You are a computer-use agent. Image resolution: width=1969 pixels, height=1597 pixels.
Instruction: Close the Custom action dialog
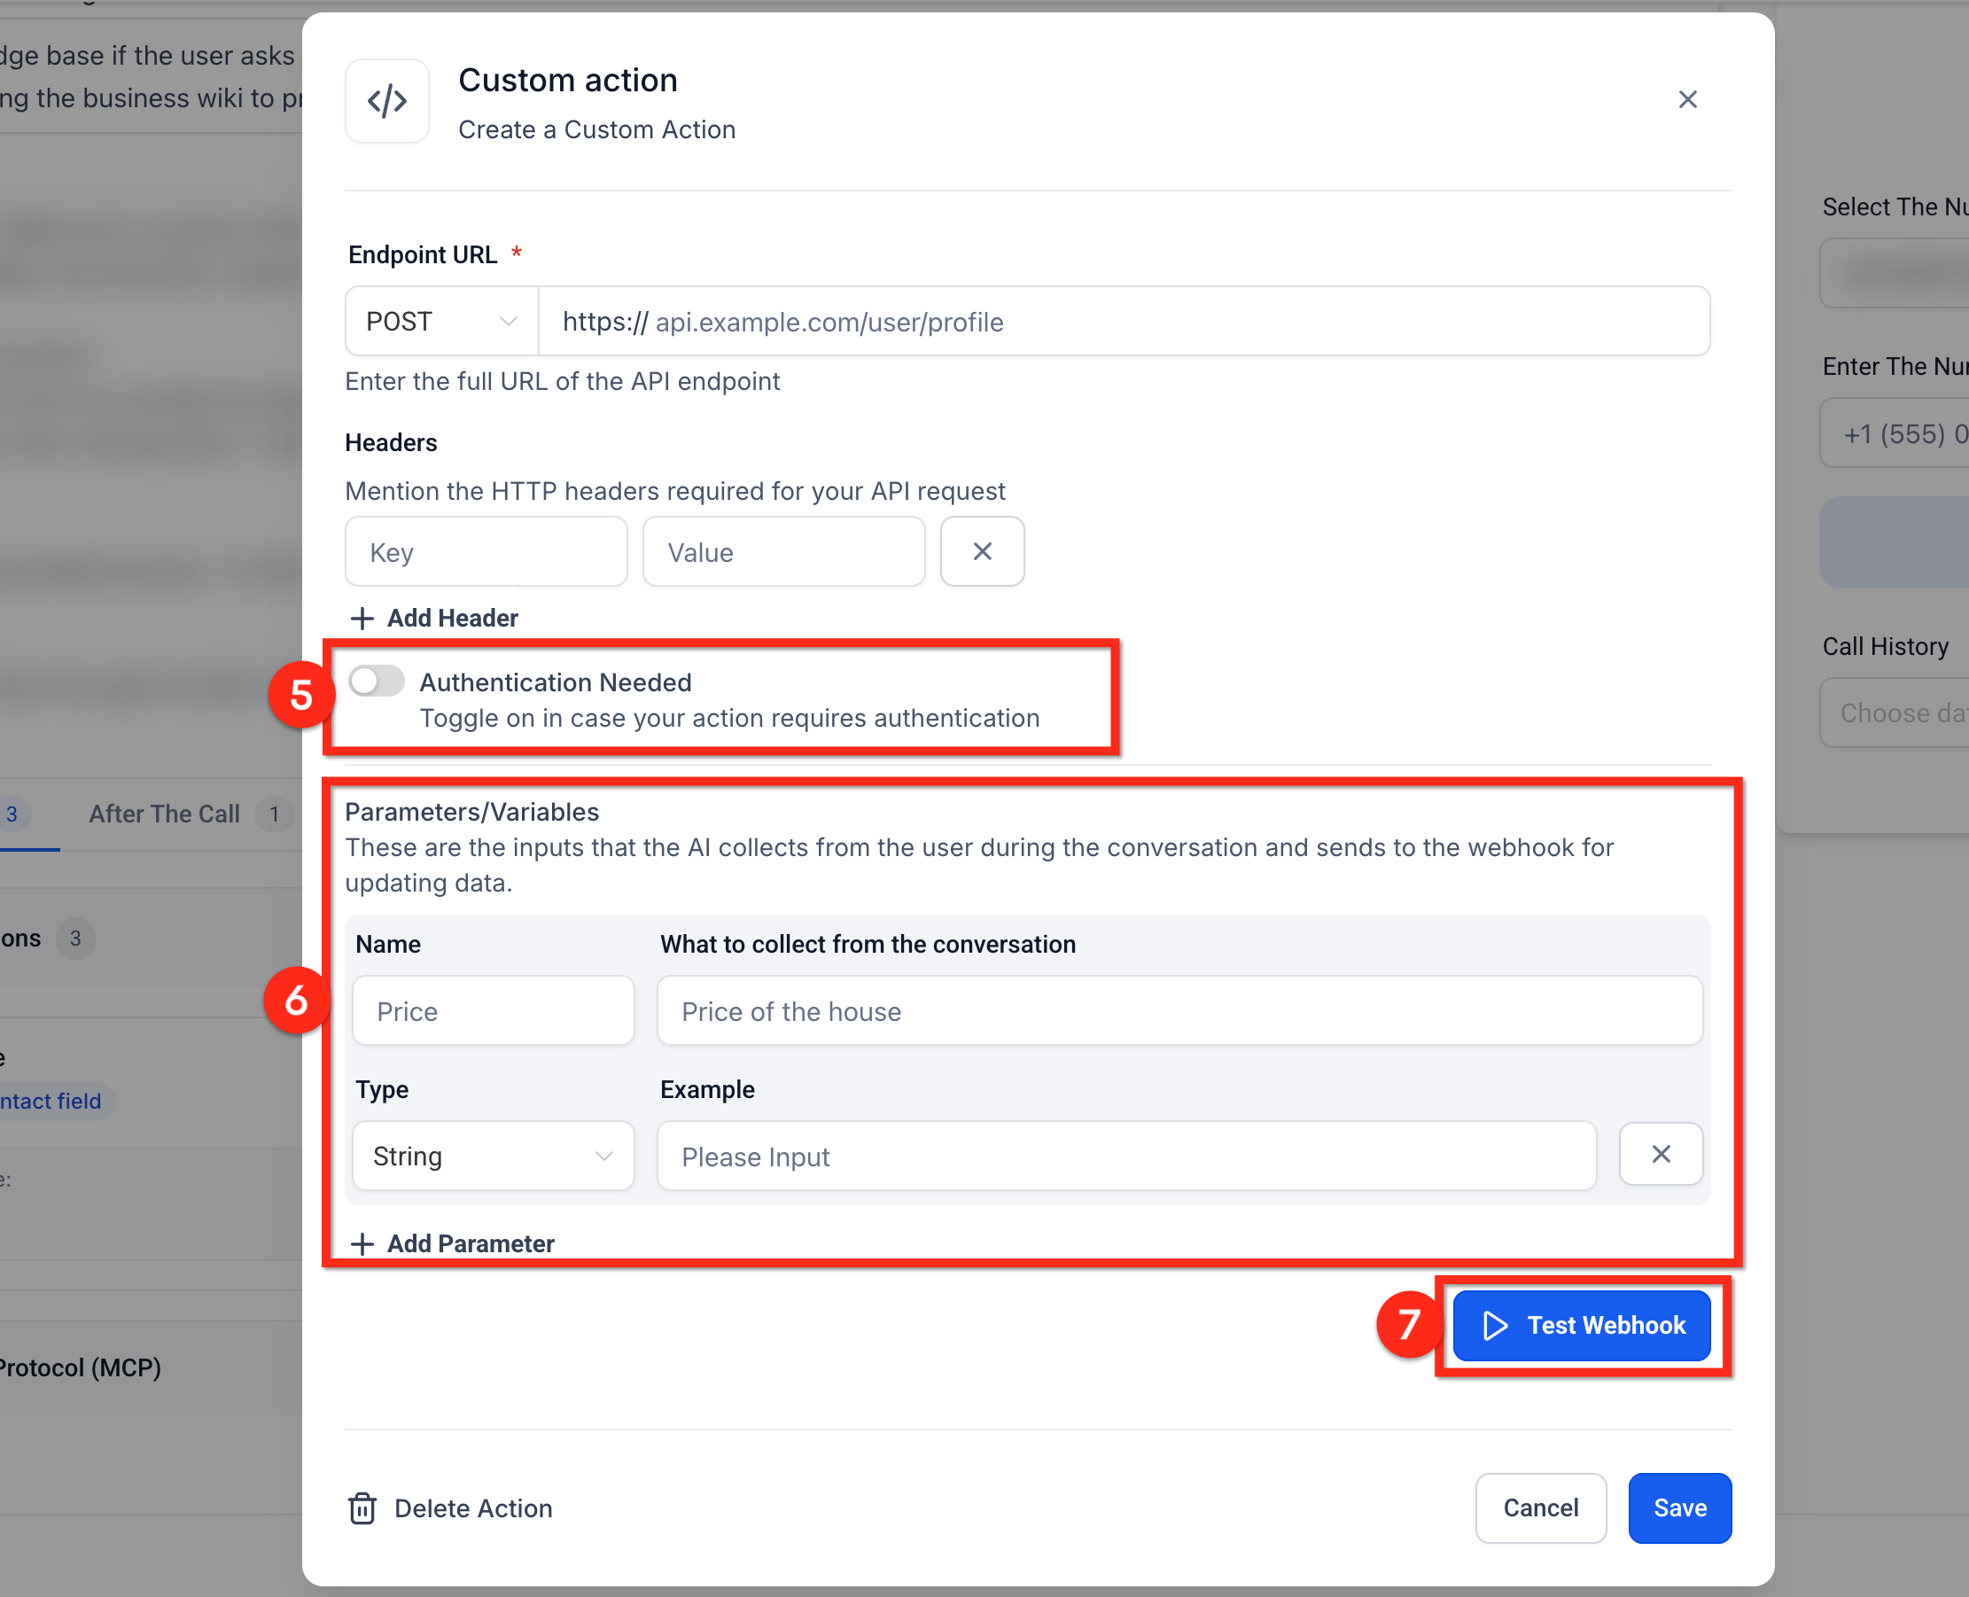pyautogui.click(x=1686, y=99)
